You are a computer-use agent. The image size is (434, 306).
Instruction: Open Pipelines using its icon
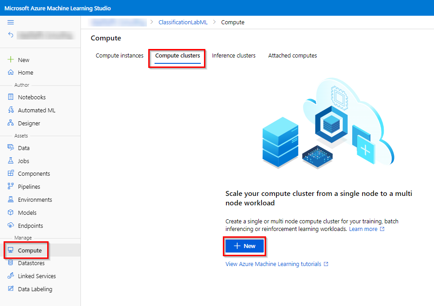(11, 186)
